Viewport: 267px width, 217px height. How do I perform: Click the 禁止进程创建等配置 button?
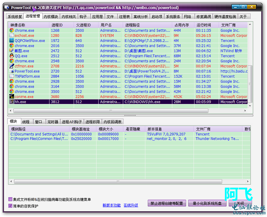point(167,203)
